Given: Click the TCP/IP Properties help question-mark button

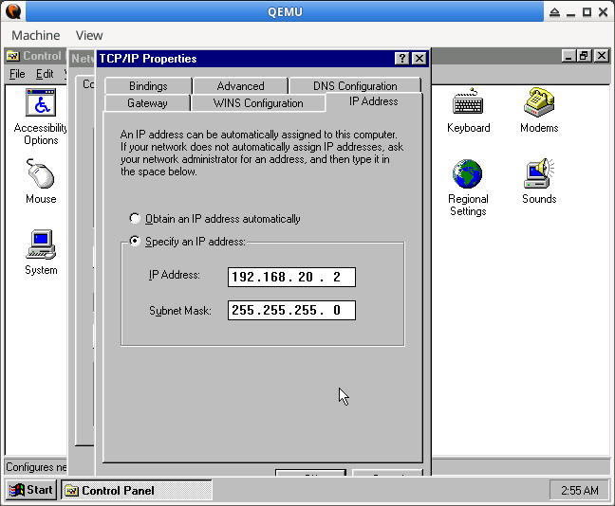Looking at the screenshot, I should (x=402, y=59).
